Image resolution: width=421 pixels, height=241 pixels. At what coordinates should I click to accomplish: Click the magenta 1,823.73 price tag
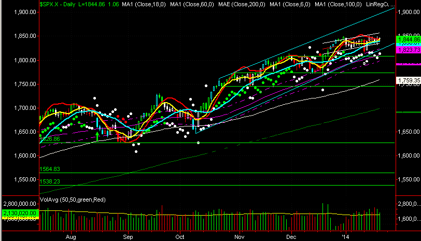click(x=409, y=50)
